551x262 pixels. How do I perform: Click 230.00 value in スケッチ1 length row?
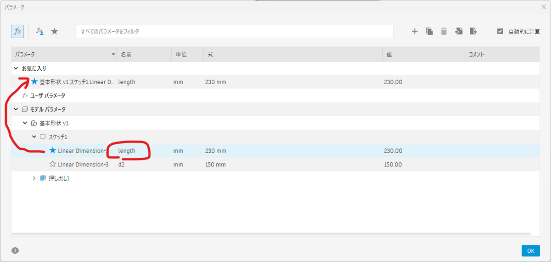pos(393,151)
